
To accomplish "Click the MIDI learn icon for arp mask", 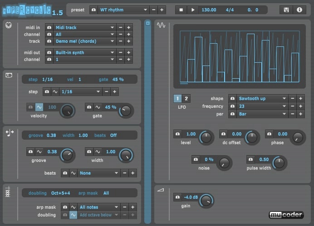I will tap(65, 207).
